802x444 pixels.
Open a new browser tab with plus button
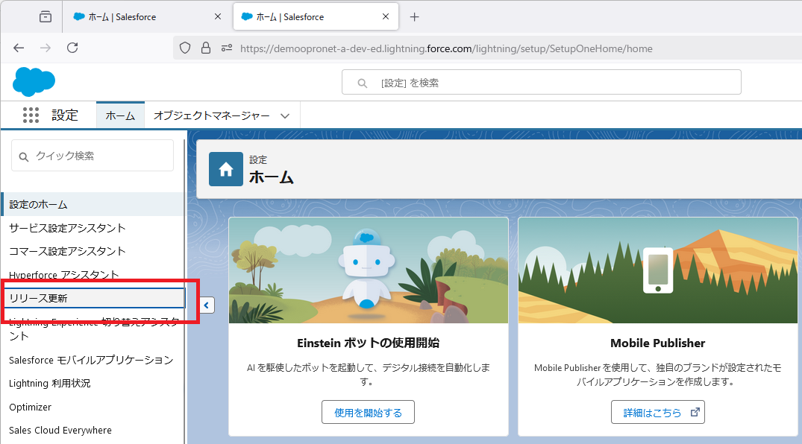(415, 17)
